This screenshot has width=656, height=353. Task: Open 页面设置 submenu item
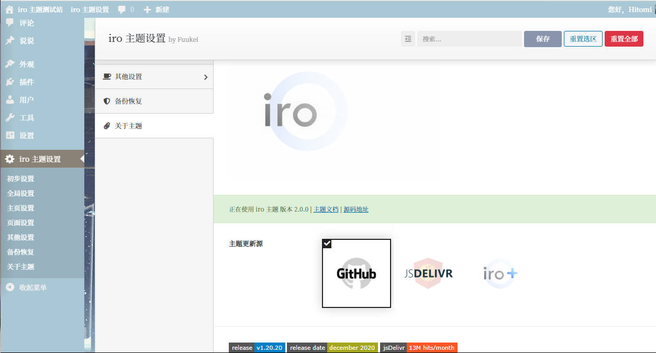(20, 223)
